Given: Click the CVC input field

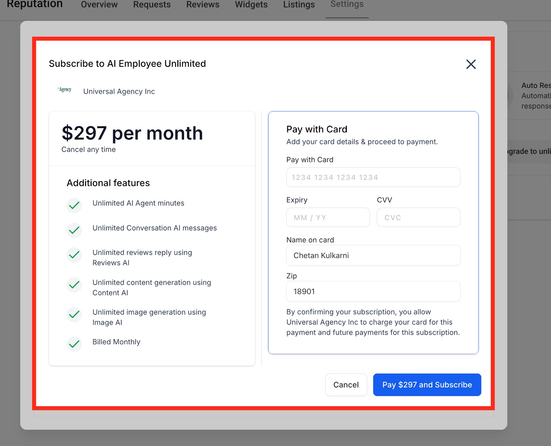Looking at the screenshot, I should pos(418,217).
